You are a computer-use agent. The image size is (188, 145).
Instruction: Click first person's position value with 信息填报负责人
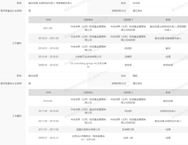(x=50, y=3)
